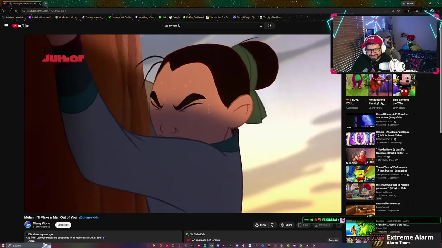Mute the tab via speaker icon
Viewport: 442px width, 248px height.
click(35, 3)
